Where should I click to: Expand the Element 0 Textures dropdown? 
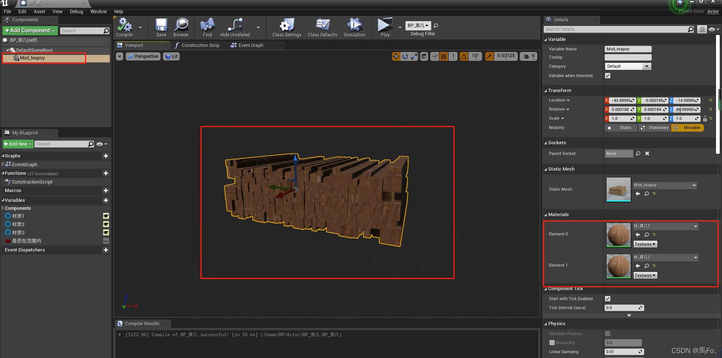[x=645, y=244]
